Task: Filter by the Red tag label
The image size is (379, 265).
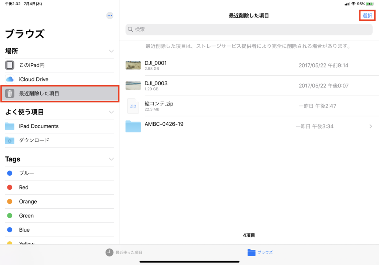Action: click(24, 187)
